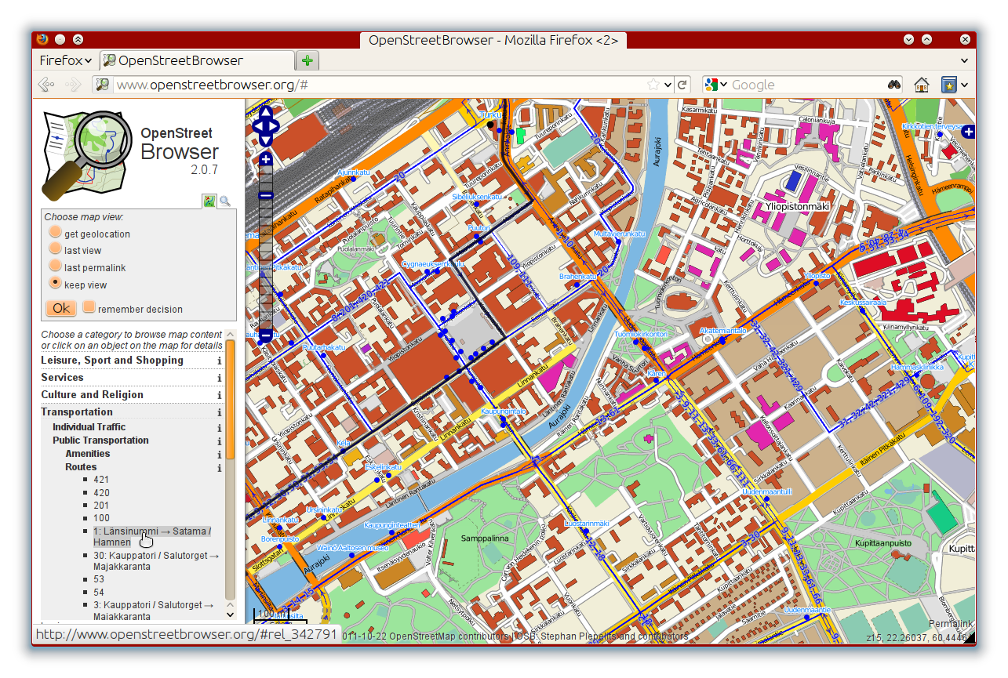1008x678 pixels.
Task: Open the Firefox application menu
Action: (66, 60)
